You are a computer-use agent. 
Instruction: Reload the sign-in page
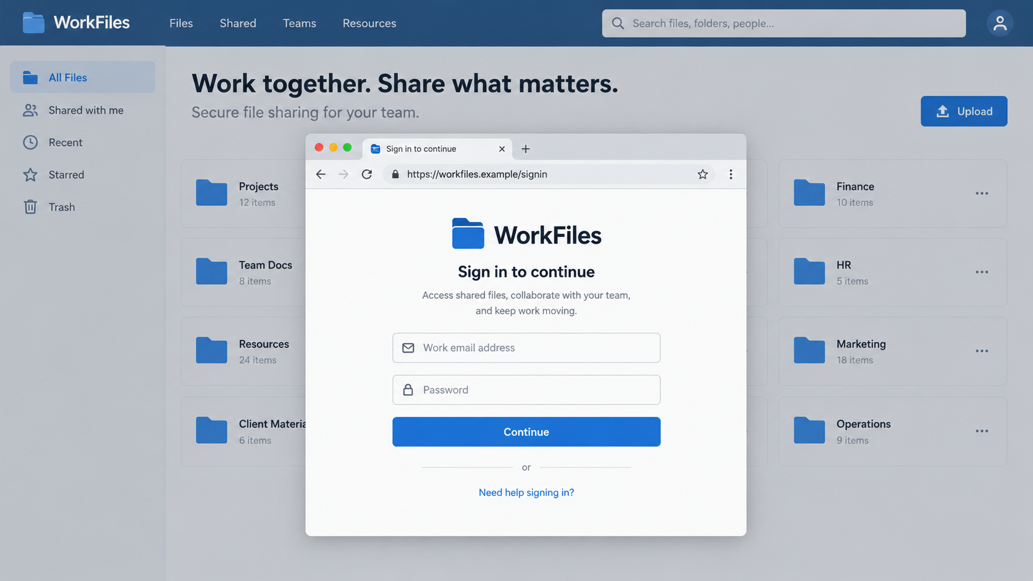tap(367, 174)
